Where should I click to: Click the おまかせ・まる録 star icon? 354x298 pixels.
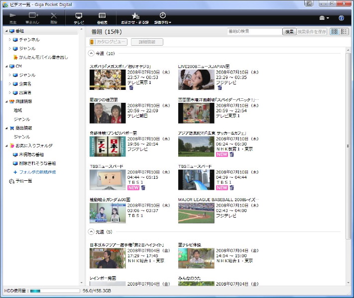(x=134, y=18)
